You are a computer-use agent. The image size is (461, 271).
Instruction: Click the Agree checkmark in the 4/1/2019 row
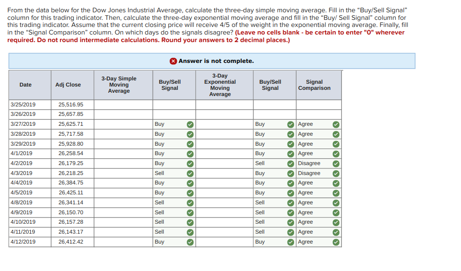click(336, 154)
